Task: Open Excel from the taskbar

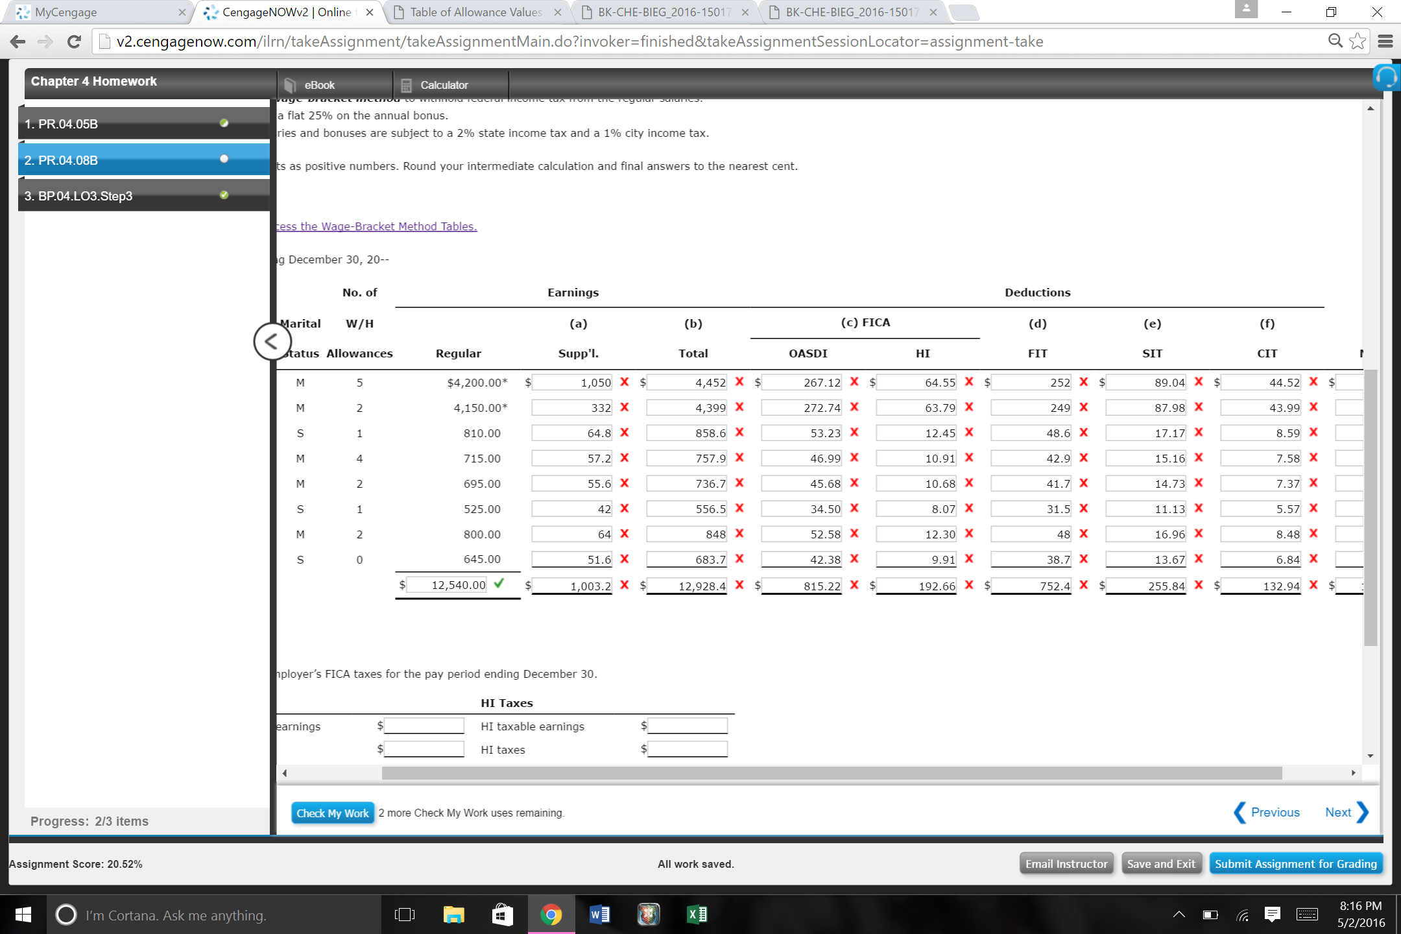Action: click(x=697, y=915)
